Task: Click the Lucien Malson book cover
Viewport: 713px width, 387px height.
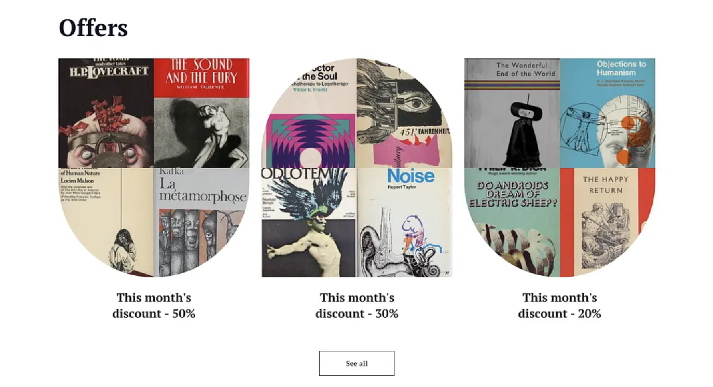Action: tap(106, 222)
